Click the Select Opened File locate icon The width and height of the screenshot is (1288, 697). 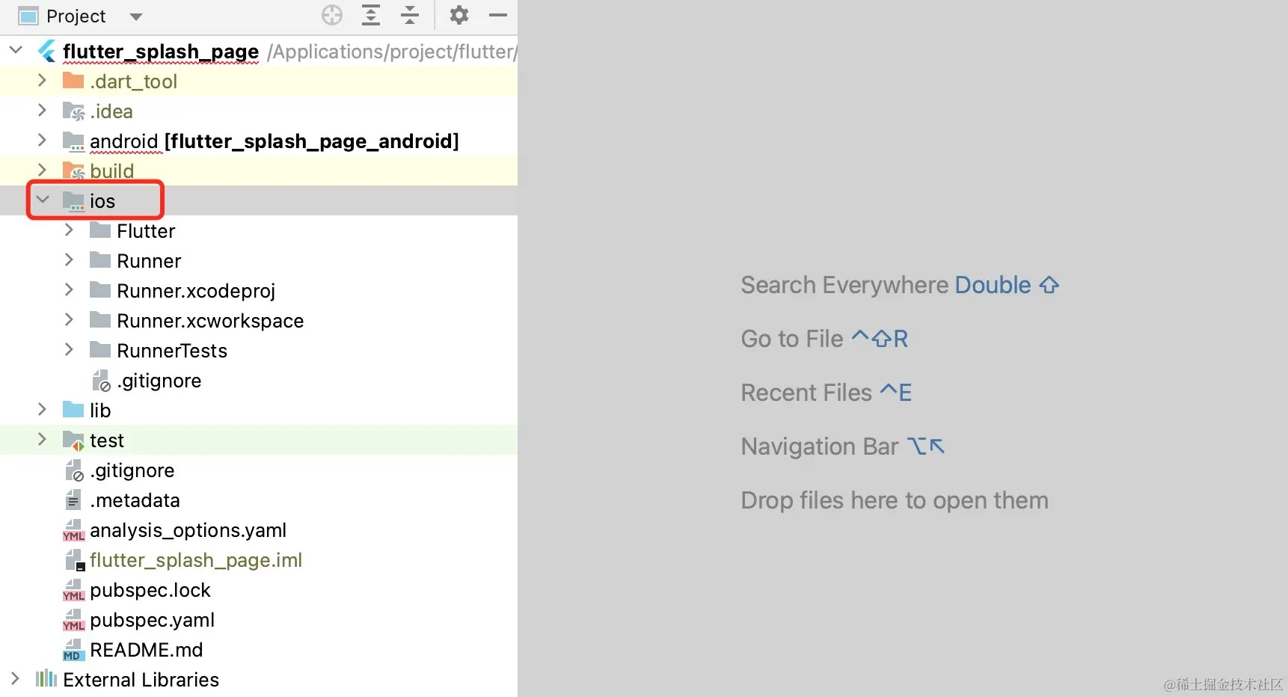tap(332, 15)
